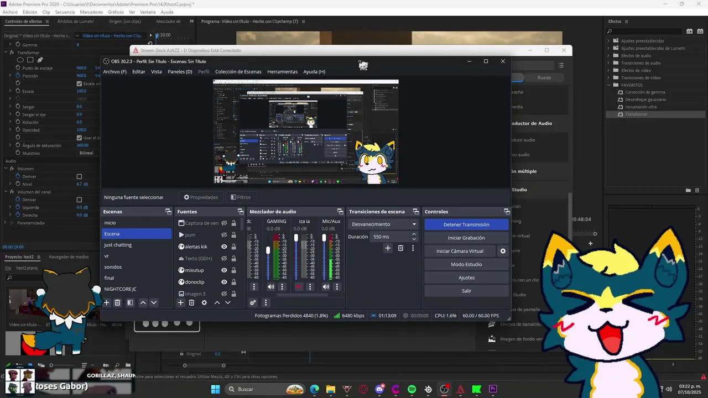Hide the alertas kik source
The height and width of the screenshot is (398, 708).
click(224, 247)
